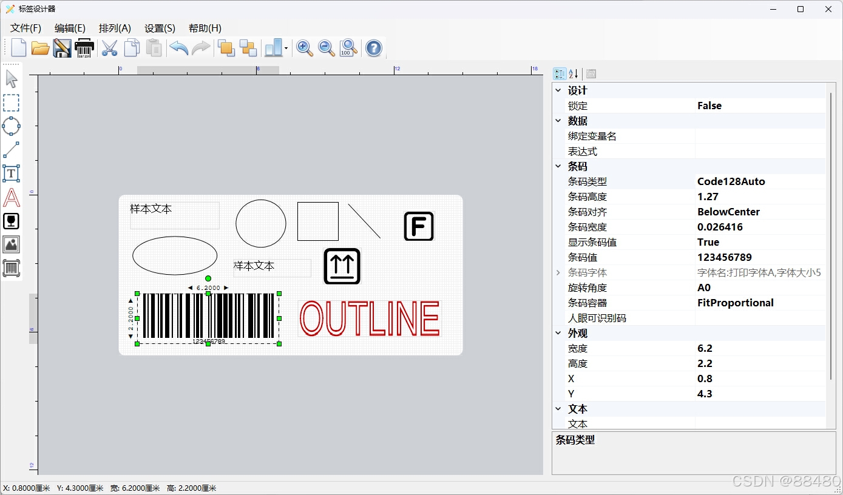843x495 pixels.
Task: Click the property grid vertical scrollbar
Action: 831,237
